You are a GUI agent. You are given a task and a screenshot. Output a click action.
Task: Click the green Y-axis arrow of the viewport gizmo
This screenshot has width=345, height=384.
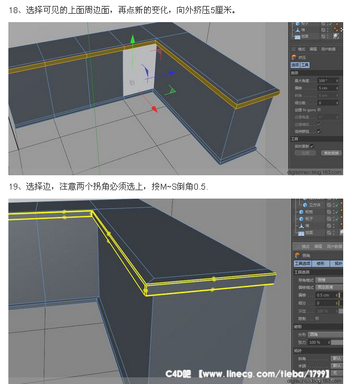133,39
